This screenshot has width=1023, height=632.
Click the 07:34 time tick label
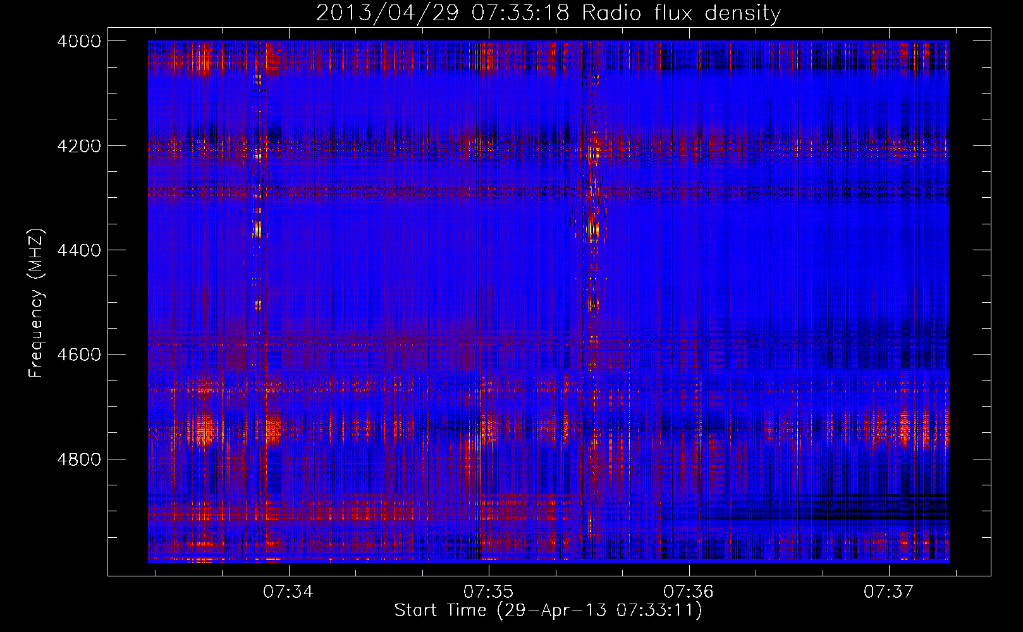pyautogui.click(x=288, y=592)
